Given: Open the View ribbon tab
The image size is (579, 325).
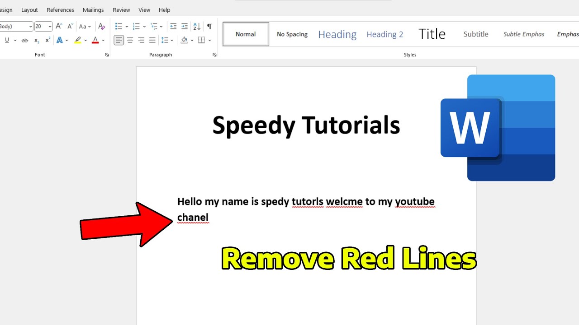Looking at the screenshot, I should pyautogui.click(x=144, y=10).
